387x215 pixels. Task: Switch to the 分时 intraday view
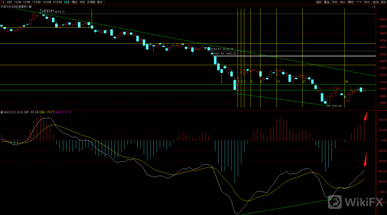coord(9,2)
